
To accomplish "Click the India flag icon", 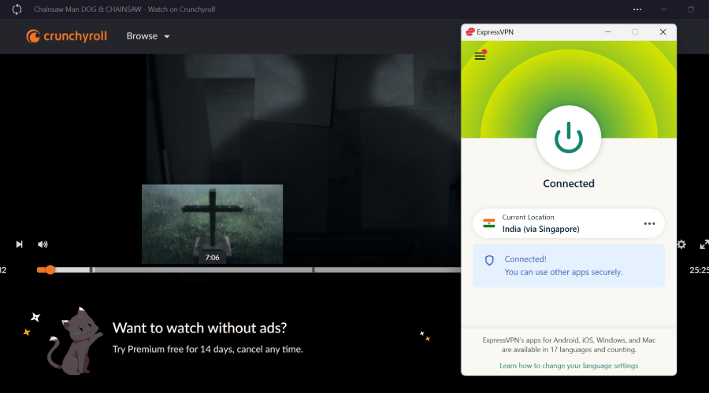I will tap(488, 223).
